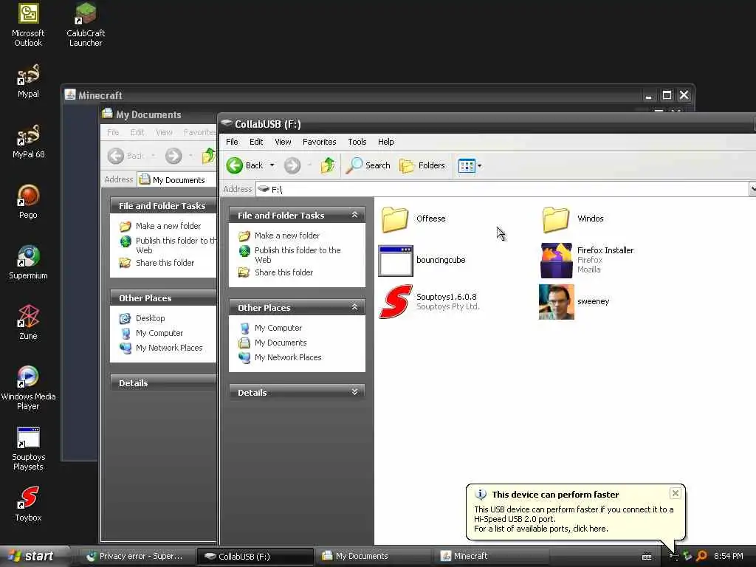
Task: Open the View menu in CollabUSB
Action: (283, 142)
